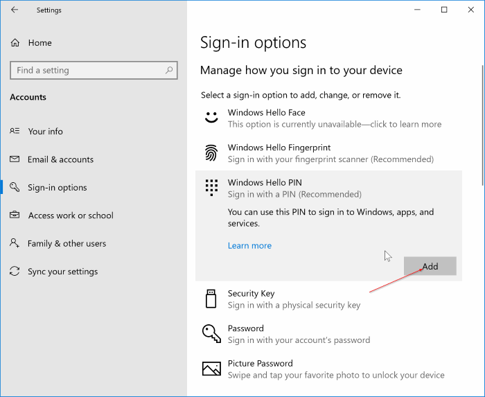The image size is (485, 397).
Task: Click the vertical scrollbar thumb
Action: pyautogui.click(x=482, y=125)
